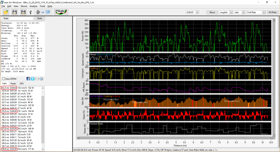This screenshot has width=280, height=152.
Task: Click the Fit Plots button
Action: (x=273, y=12)
